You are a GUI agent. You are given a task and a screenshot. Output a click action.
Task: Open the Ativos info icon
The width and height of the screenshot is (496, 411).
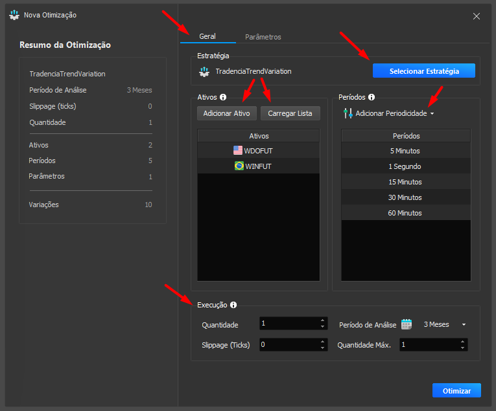(223, 97)
